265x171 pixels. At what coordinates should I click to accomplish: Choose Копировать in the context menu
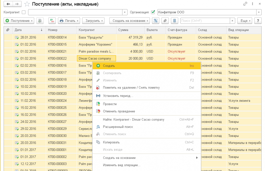pyautogui.click(x=147, y=142)
